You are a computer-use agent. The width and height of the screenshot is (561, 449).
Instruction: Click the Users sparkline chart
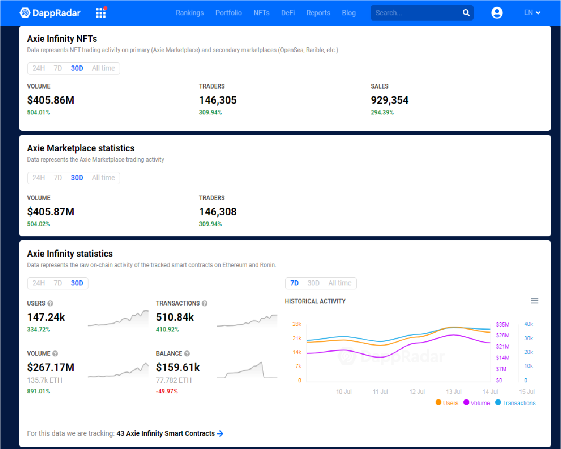tap(118, 319)
